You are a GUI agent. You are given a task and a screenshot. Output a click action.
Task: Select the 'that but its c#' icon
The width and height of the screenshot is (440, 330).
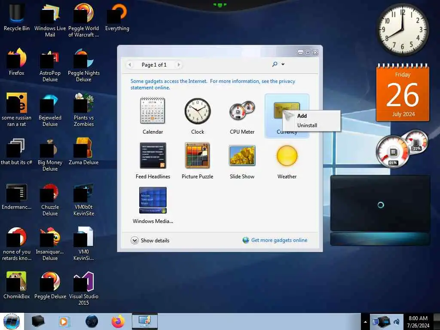click(17, 152)
